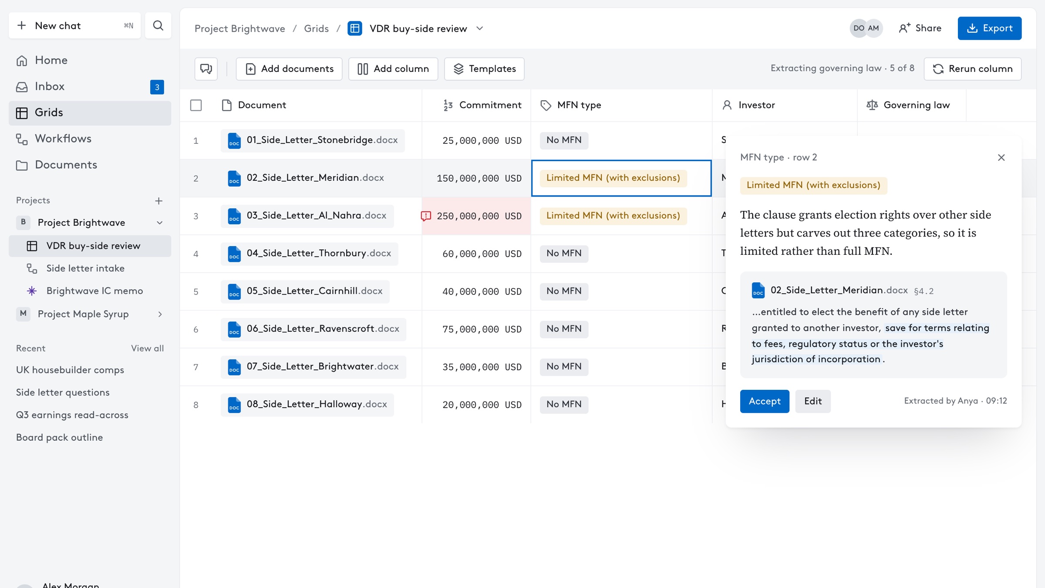Screen dimensions: 1045x588
Task: Select Stonebridge No MFN tag
Action: pyautogui.click(x=564, y=140)
